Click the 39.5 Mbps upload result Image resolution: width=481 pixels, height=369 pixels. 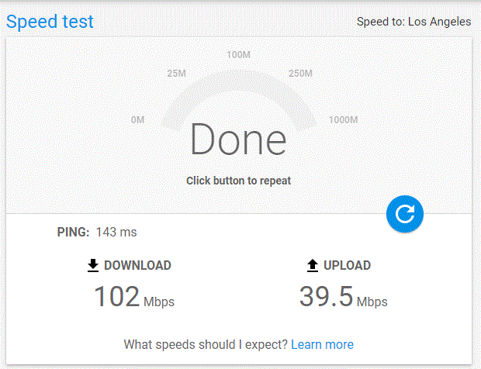click(x=343, y=298)
